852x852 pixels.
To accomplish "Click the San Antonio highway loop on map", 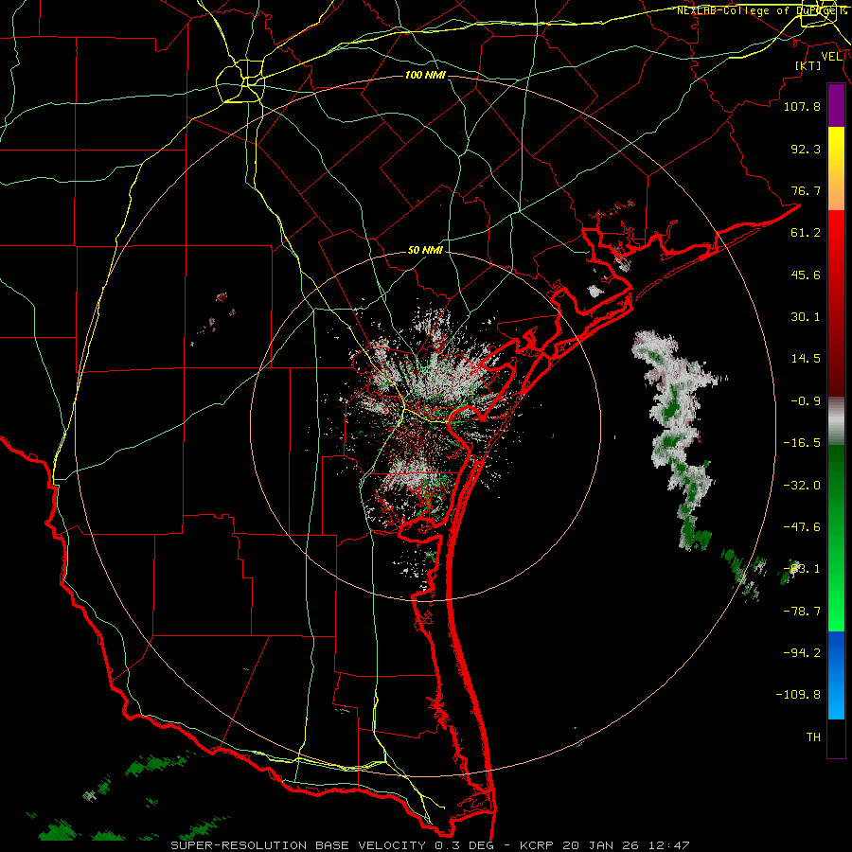I will coord(240,82).
